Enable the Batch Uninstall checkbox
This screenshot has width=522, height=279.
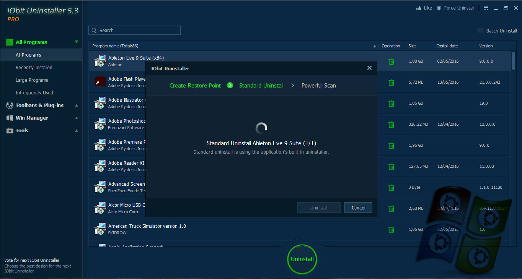pyautogui.click(x=481, y=31)
